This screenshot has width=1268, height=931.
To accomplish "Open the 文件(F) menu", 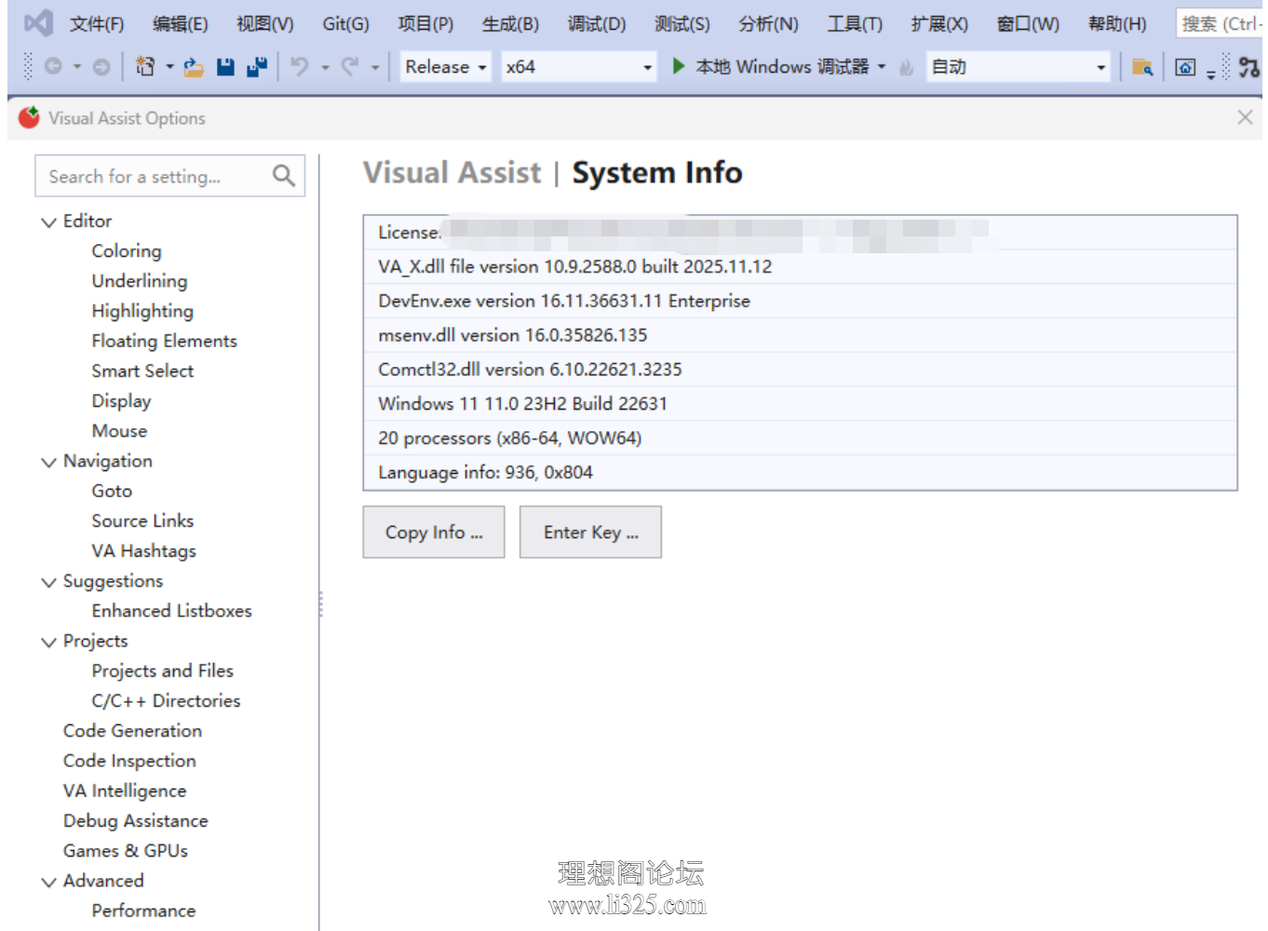I will (97, 24).
